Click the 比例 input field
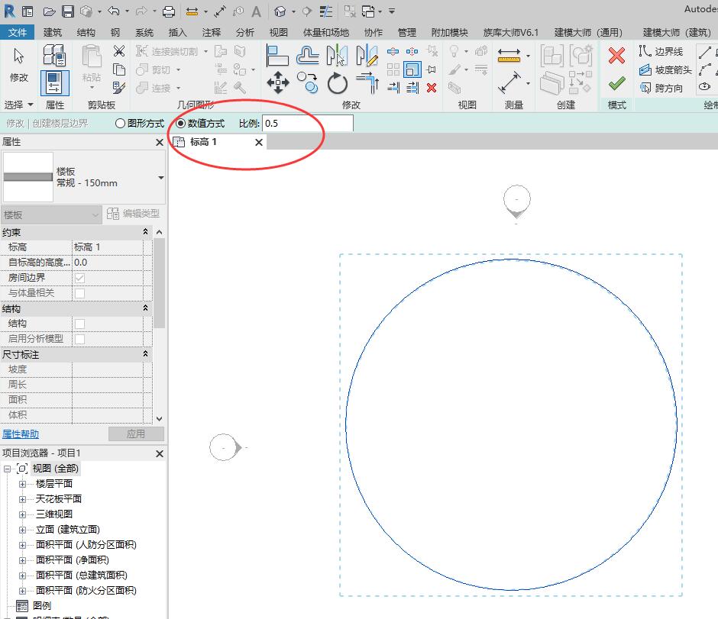Image resolution: width=718 pixels, height=619 pixels. (307, 123)
